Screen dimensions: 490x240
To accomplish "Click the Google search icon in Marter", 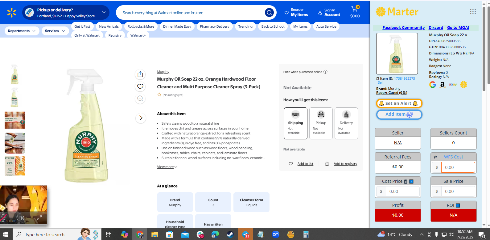I will point(433,85).
